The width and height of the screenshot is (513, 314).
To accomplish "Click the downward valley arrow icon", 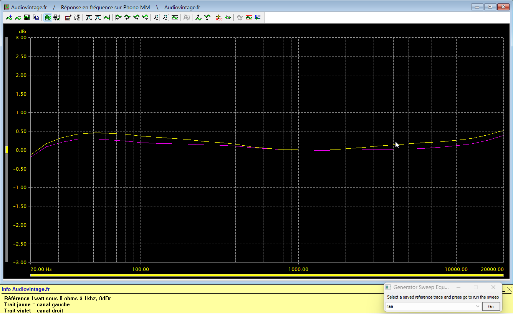I will [x=207, y=17].
